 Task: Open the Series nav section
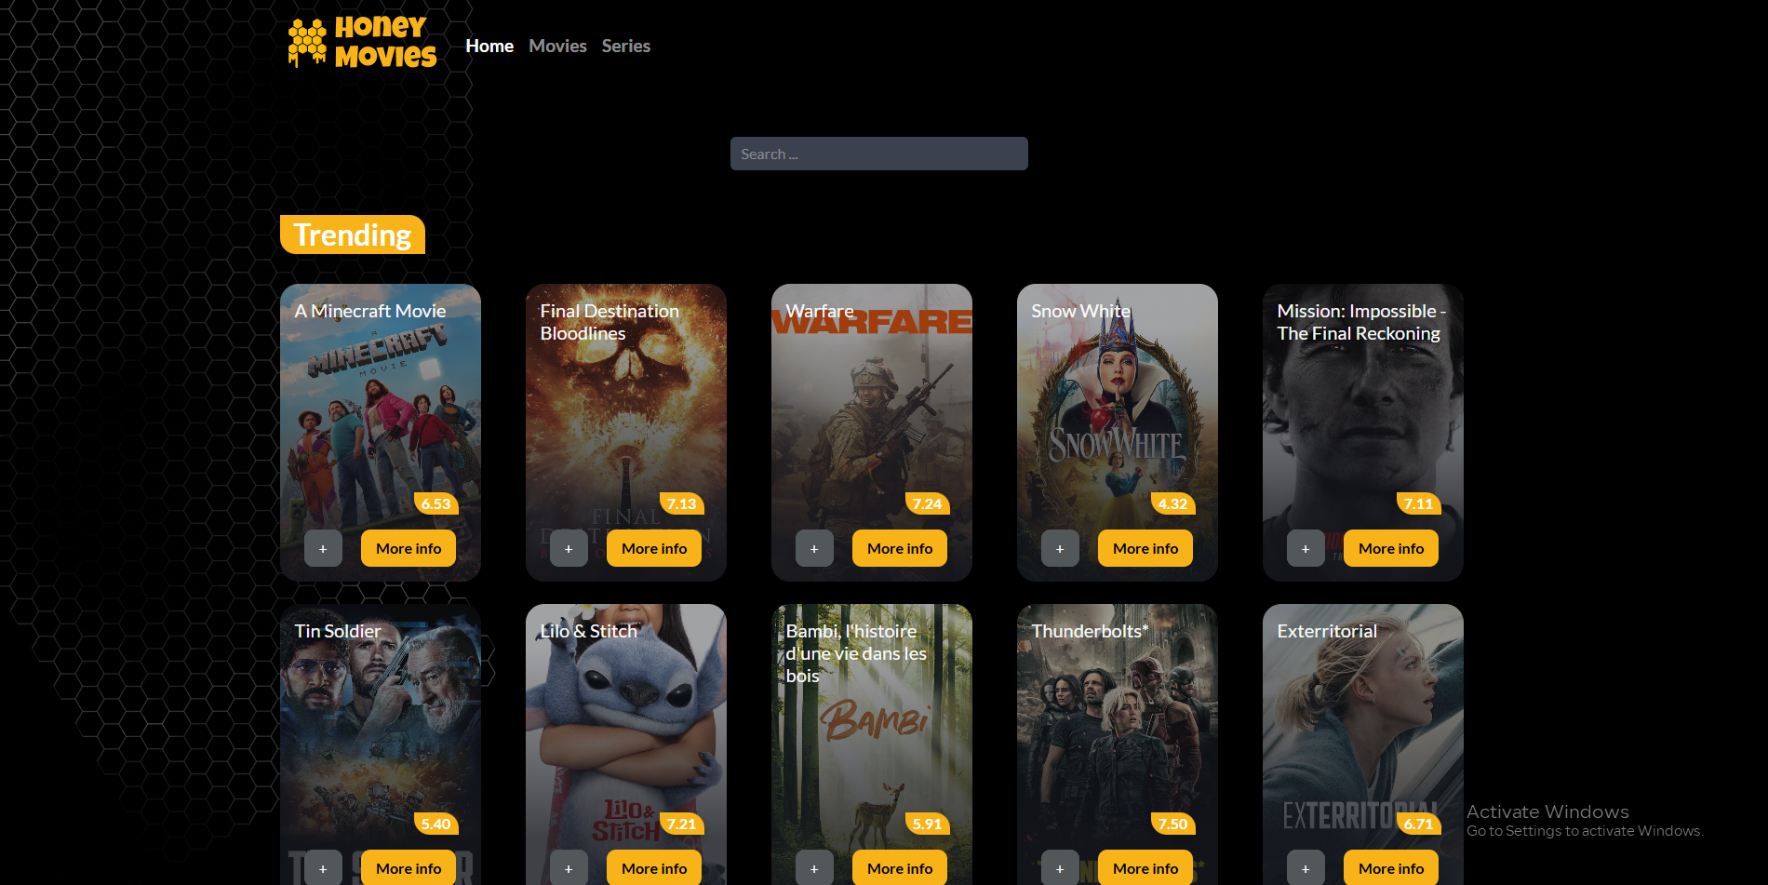coord(625,46)
